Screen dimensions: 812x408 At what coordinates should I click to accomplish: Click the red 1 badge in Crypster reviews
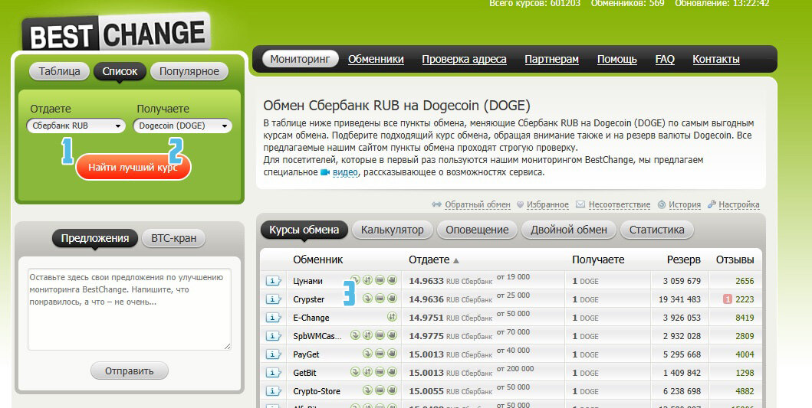coord(727,299)
